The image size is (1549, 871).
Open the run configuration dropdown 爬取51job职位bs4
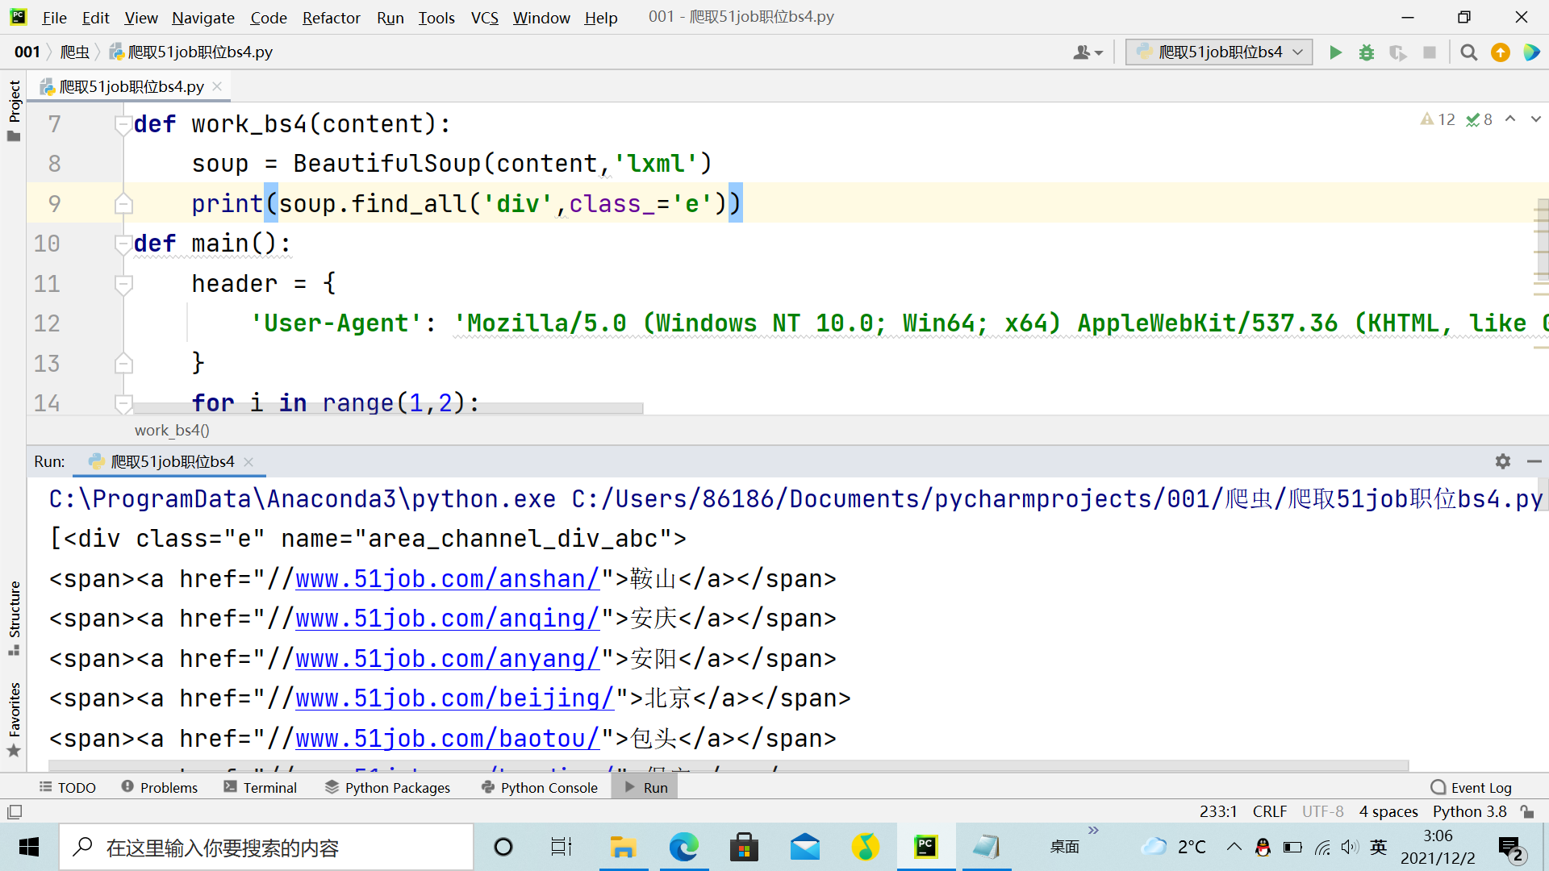[x=1219, y=52]
